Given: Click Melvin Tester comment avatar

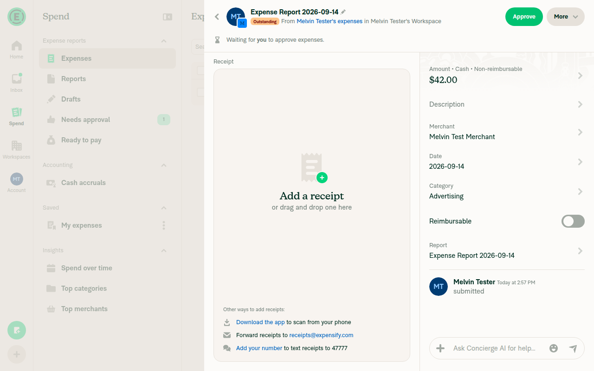Looking at the screenshot, I should [439, 287].
